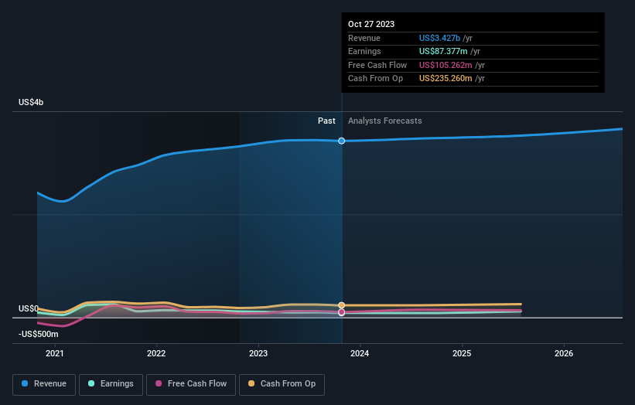Toggle the Cash From Op legend button
Viewport: 635px width, 405px height.
[x=282, y=384]
